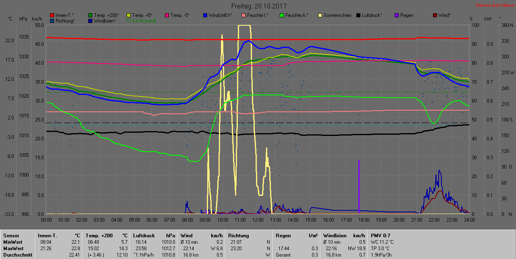
Task: Click the red Innen-T. legend swatch
Action: pyautogui.click(x=52, y=15)
